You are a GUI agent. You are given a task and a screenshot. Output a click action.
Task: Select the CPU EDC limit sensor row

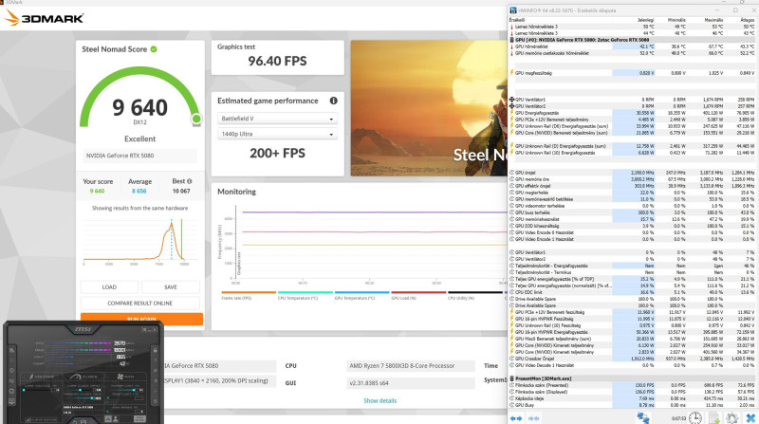tap(633, 292)
